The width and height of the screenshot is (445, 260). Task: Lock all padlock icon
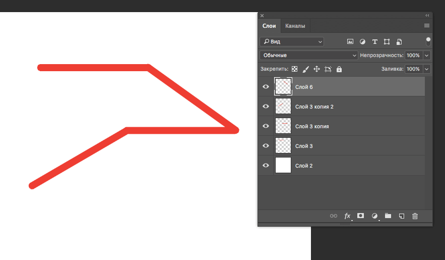tap(339, 69)
